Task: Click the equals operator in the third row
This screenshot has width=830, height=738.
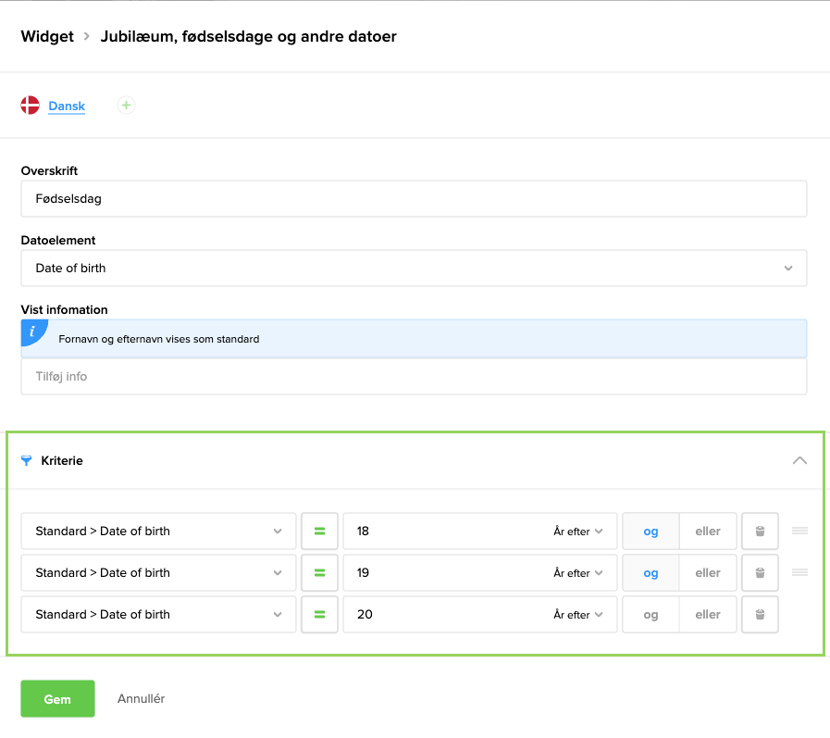Action: pyautogui.click(x=319, y=615)
